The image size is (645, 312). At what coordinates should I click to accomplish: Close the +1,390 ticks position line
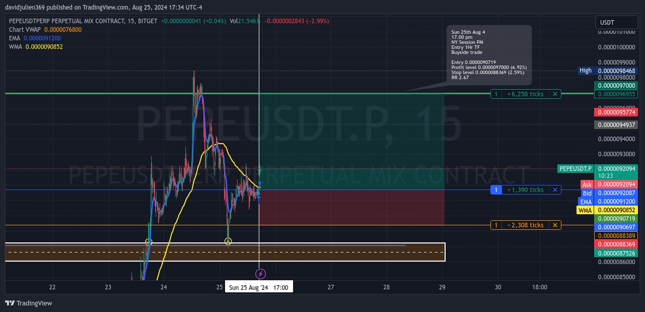coord(555,190)
